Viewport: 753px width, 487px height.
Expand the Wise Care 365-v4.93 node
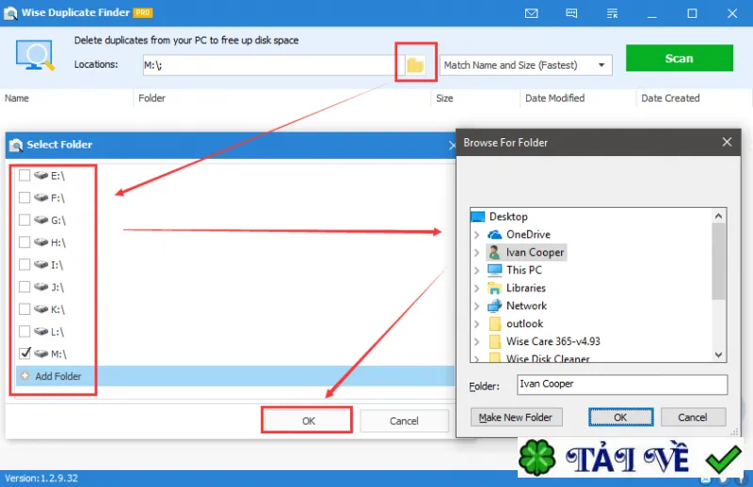[476, 341]
